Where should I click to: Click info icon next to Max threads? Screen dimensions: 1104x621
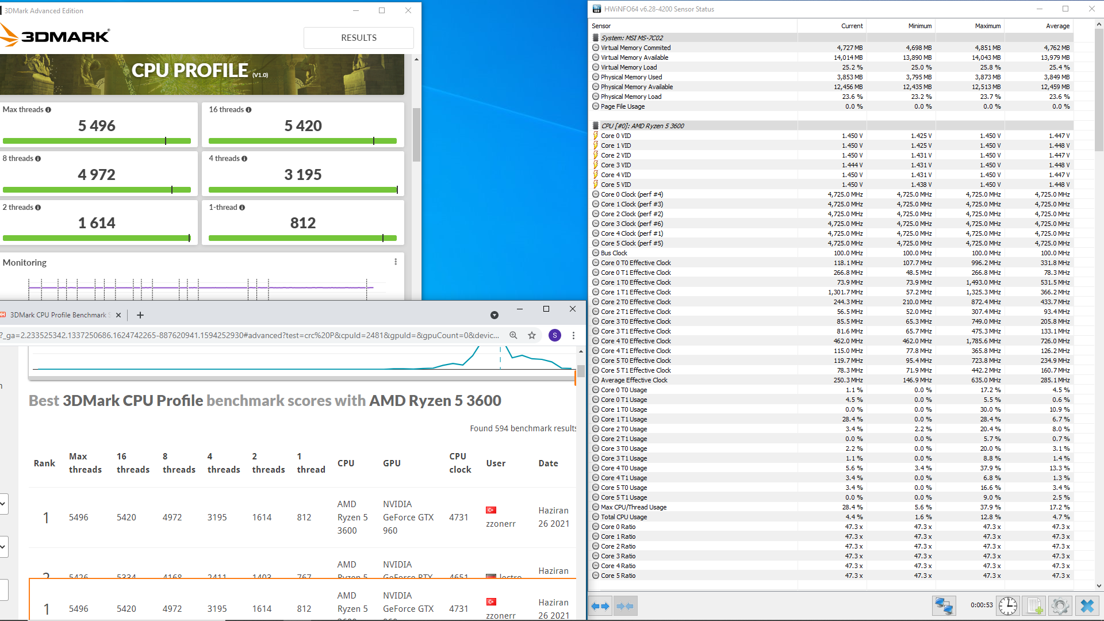(48, 110)
